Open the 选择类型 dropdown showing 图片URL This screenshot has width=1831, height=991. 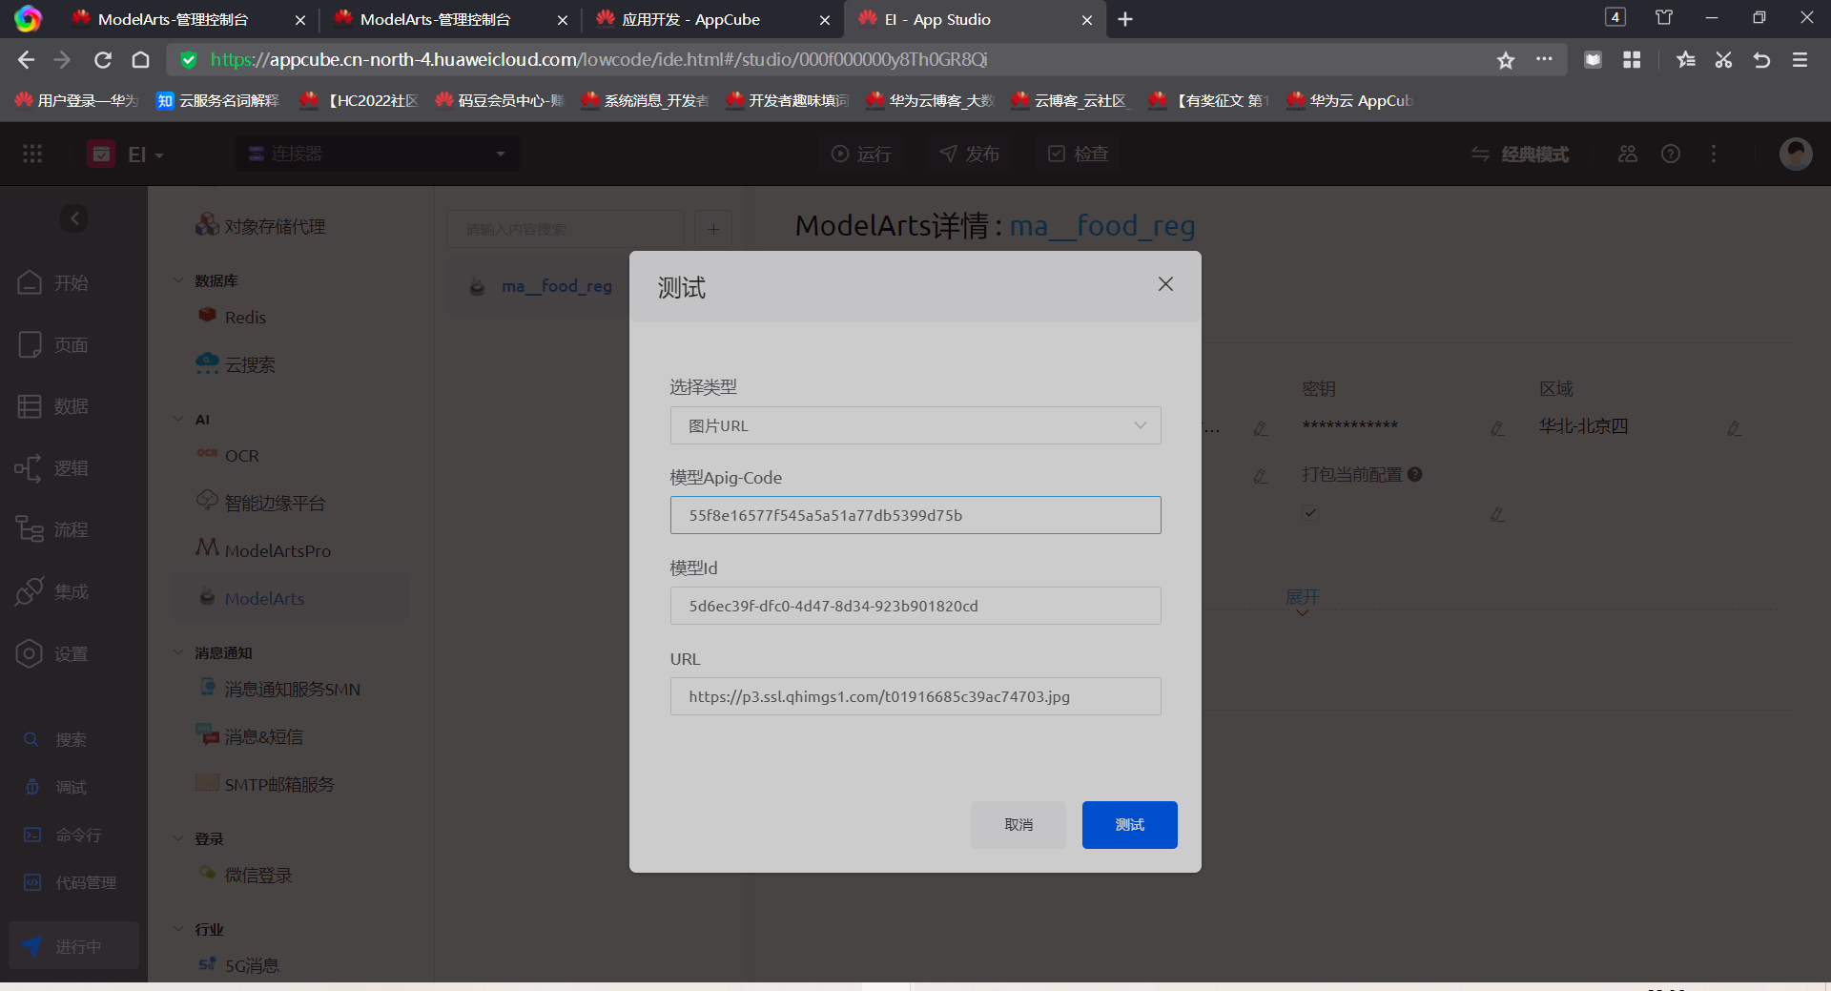(x=915, y=425)
